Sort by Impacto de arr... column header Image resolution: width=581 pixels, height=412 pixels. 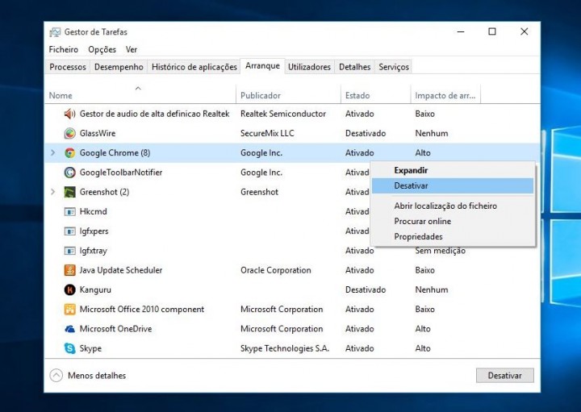[445, 95]
